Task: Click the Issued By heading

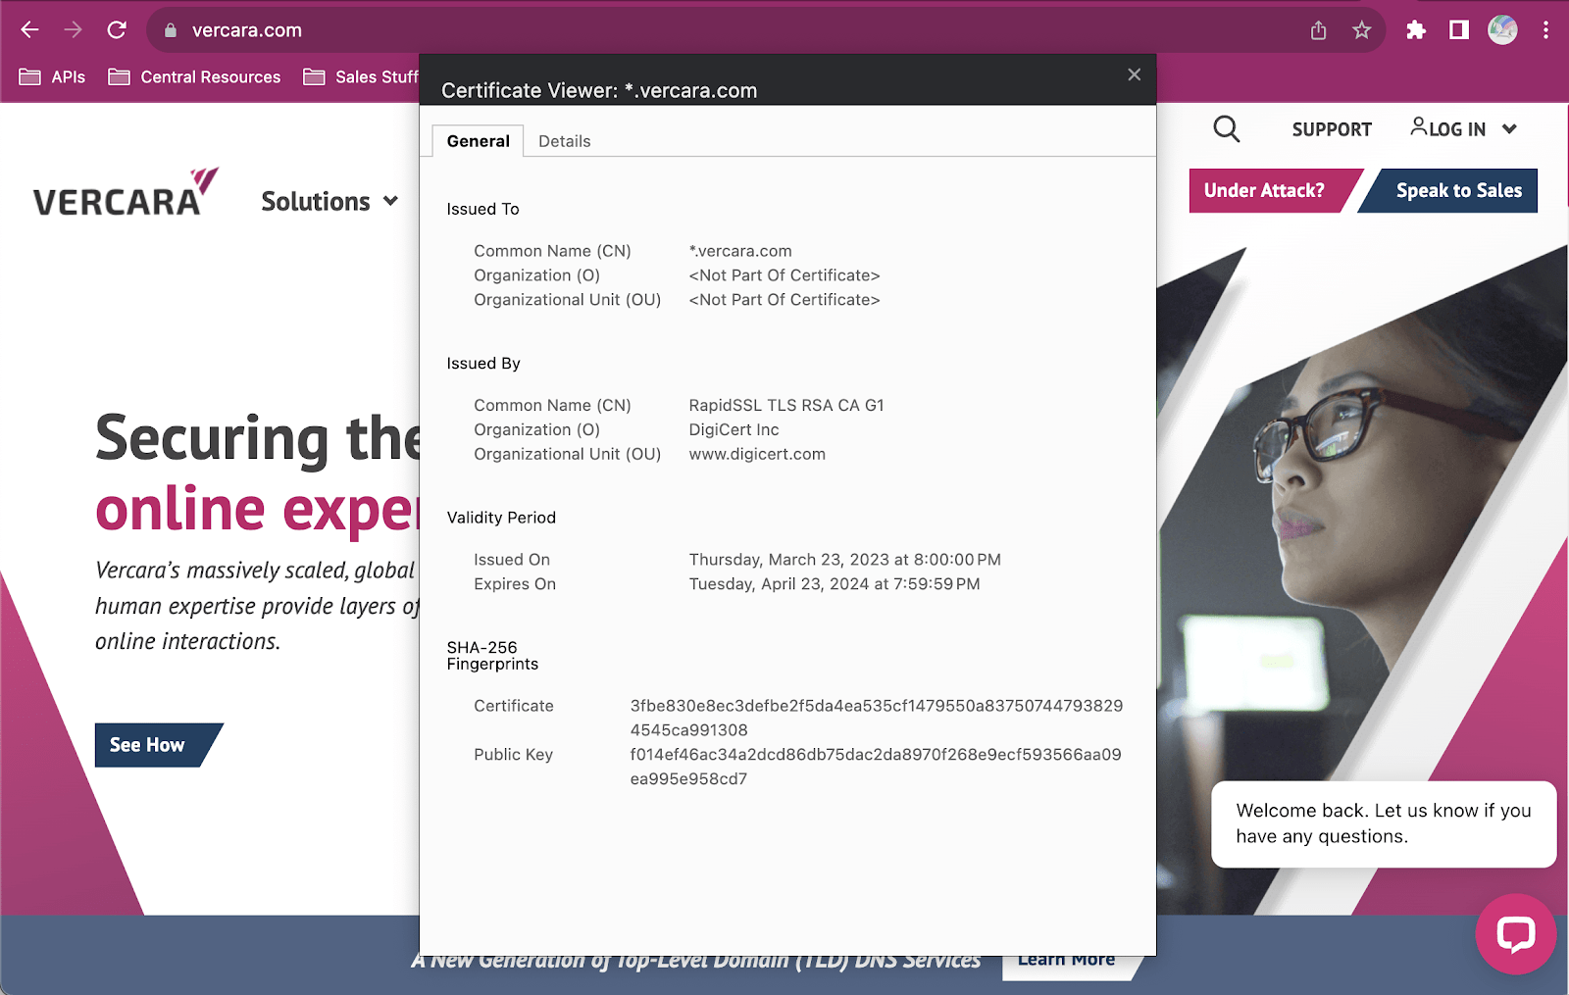Action: click(483, 364)
